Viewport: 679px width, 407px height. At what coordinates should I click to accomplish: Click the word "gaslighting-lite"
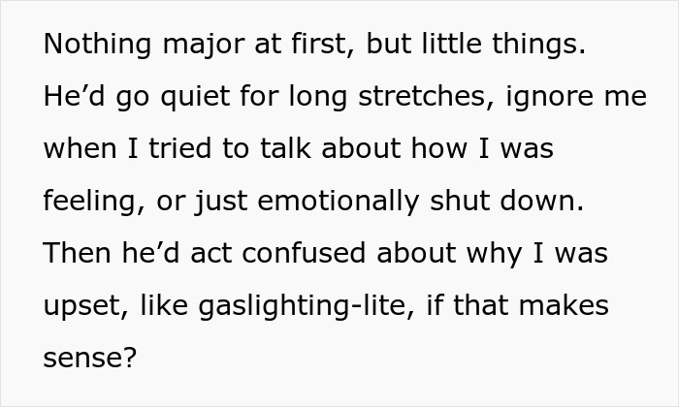point(284,306)
